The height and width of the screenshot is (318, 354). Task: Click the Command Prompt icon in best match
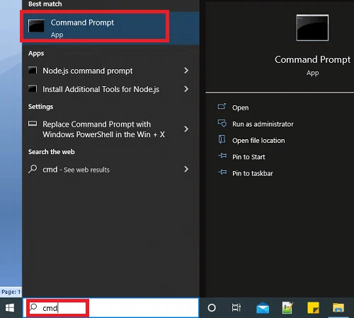36,25
